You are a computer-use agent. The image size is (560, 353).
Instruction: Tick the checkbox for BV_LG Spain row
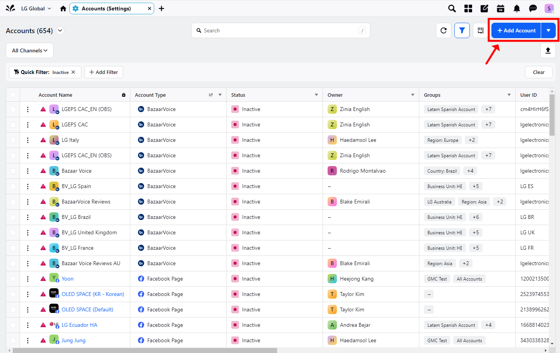(x=13, y=187)
